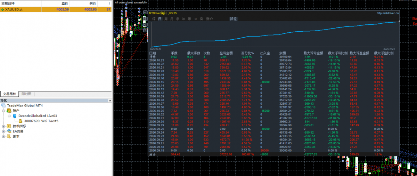Expand the 技术指标 tree node
417x176 pixels.
[x=3, y=126]
